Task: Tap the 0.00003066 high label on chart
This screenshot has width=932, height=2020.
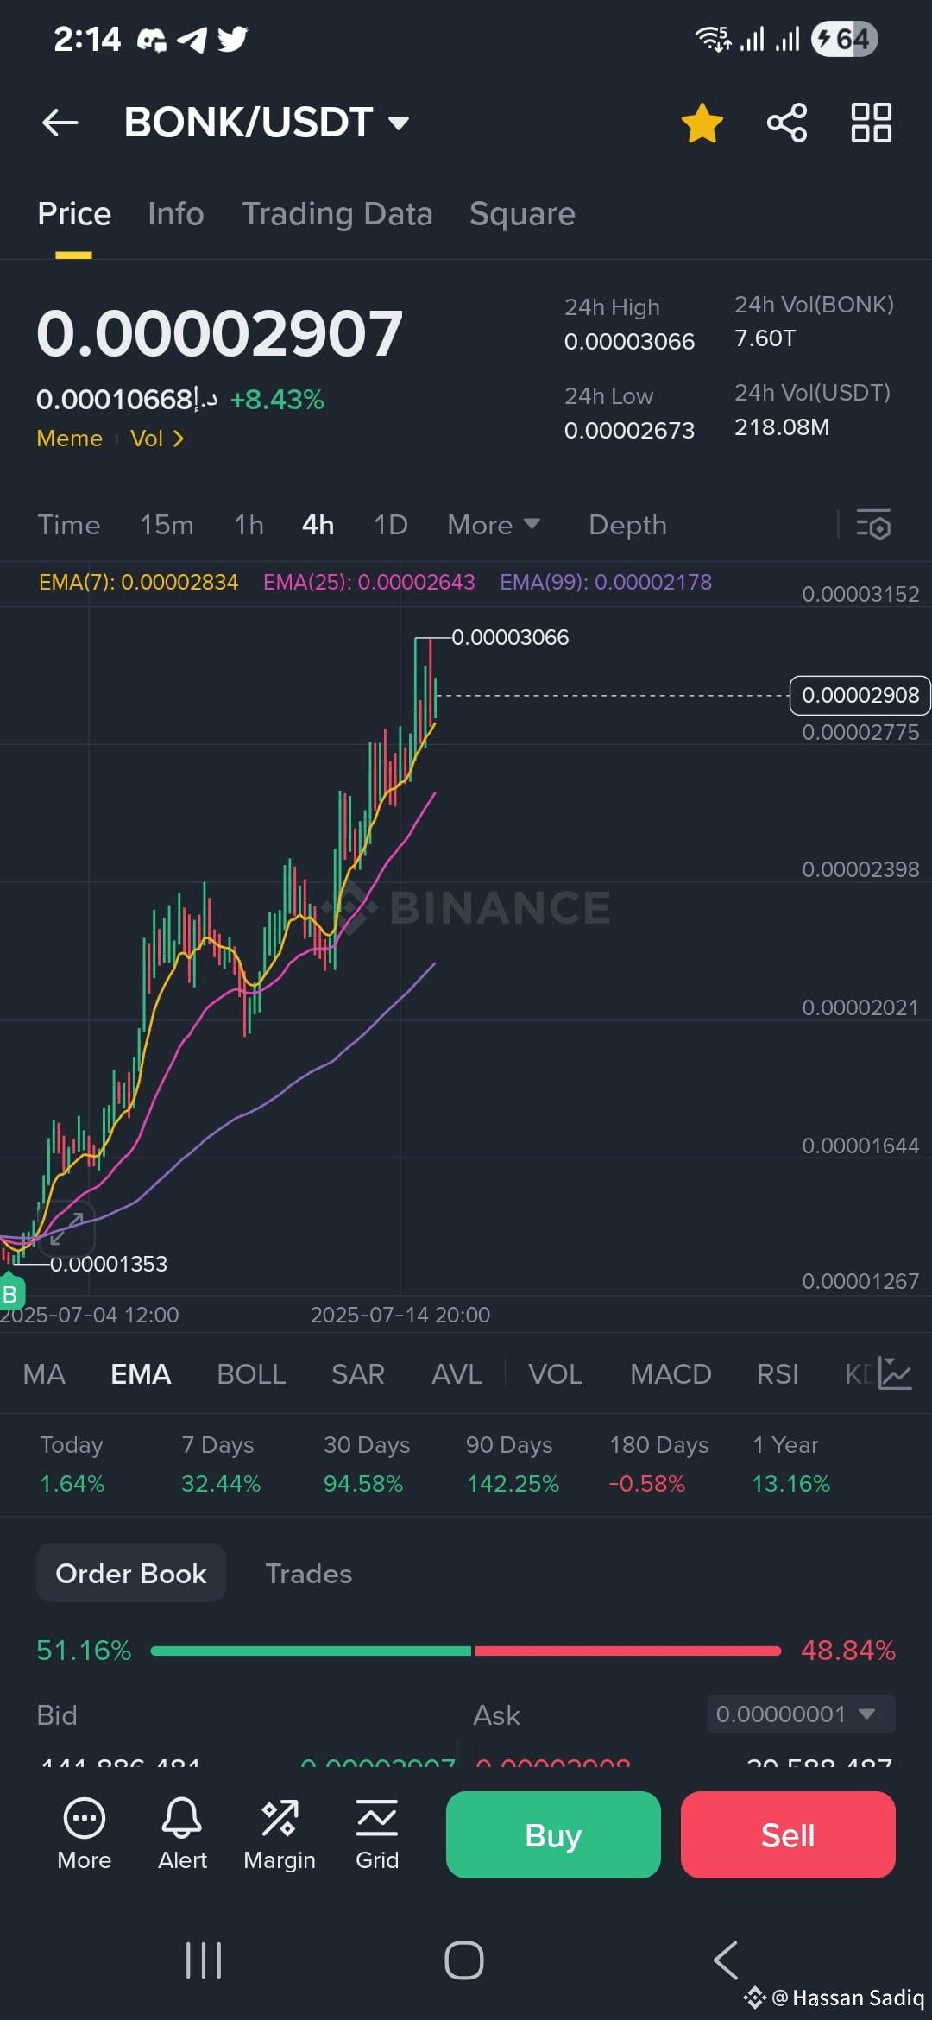Action: (x=510, y=637)
